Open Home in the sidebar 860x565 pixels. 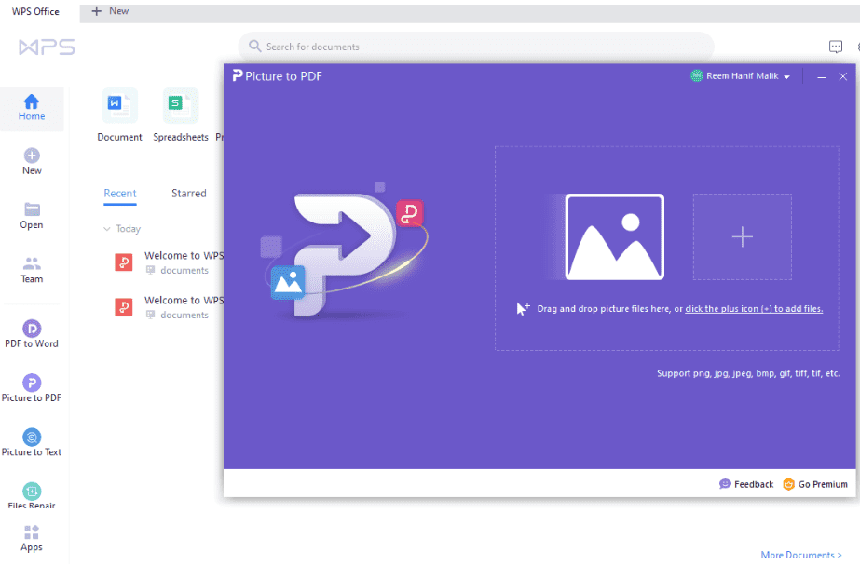32,107
